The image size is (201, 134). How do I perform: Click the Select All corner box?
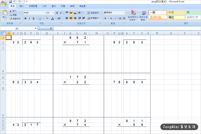click(3, 33)
